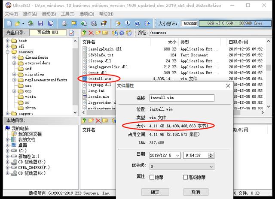Click the Make CD/DVD image icon
The height and width of the screenshot is (199, 275).
[x=64, y=23]
